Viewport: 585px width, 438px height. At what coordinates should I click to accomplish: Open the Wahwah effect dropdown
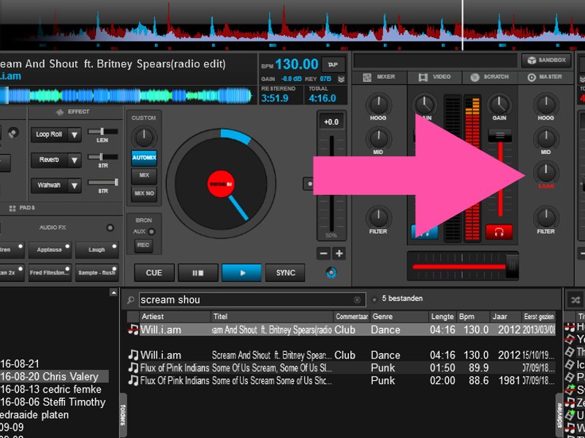[74, 185]
